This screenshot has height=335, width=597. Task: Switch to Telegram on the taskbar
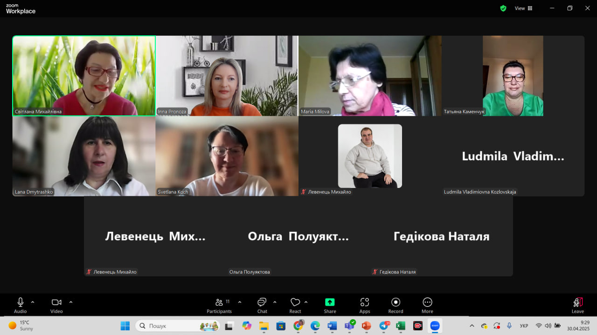[384, 326]
